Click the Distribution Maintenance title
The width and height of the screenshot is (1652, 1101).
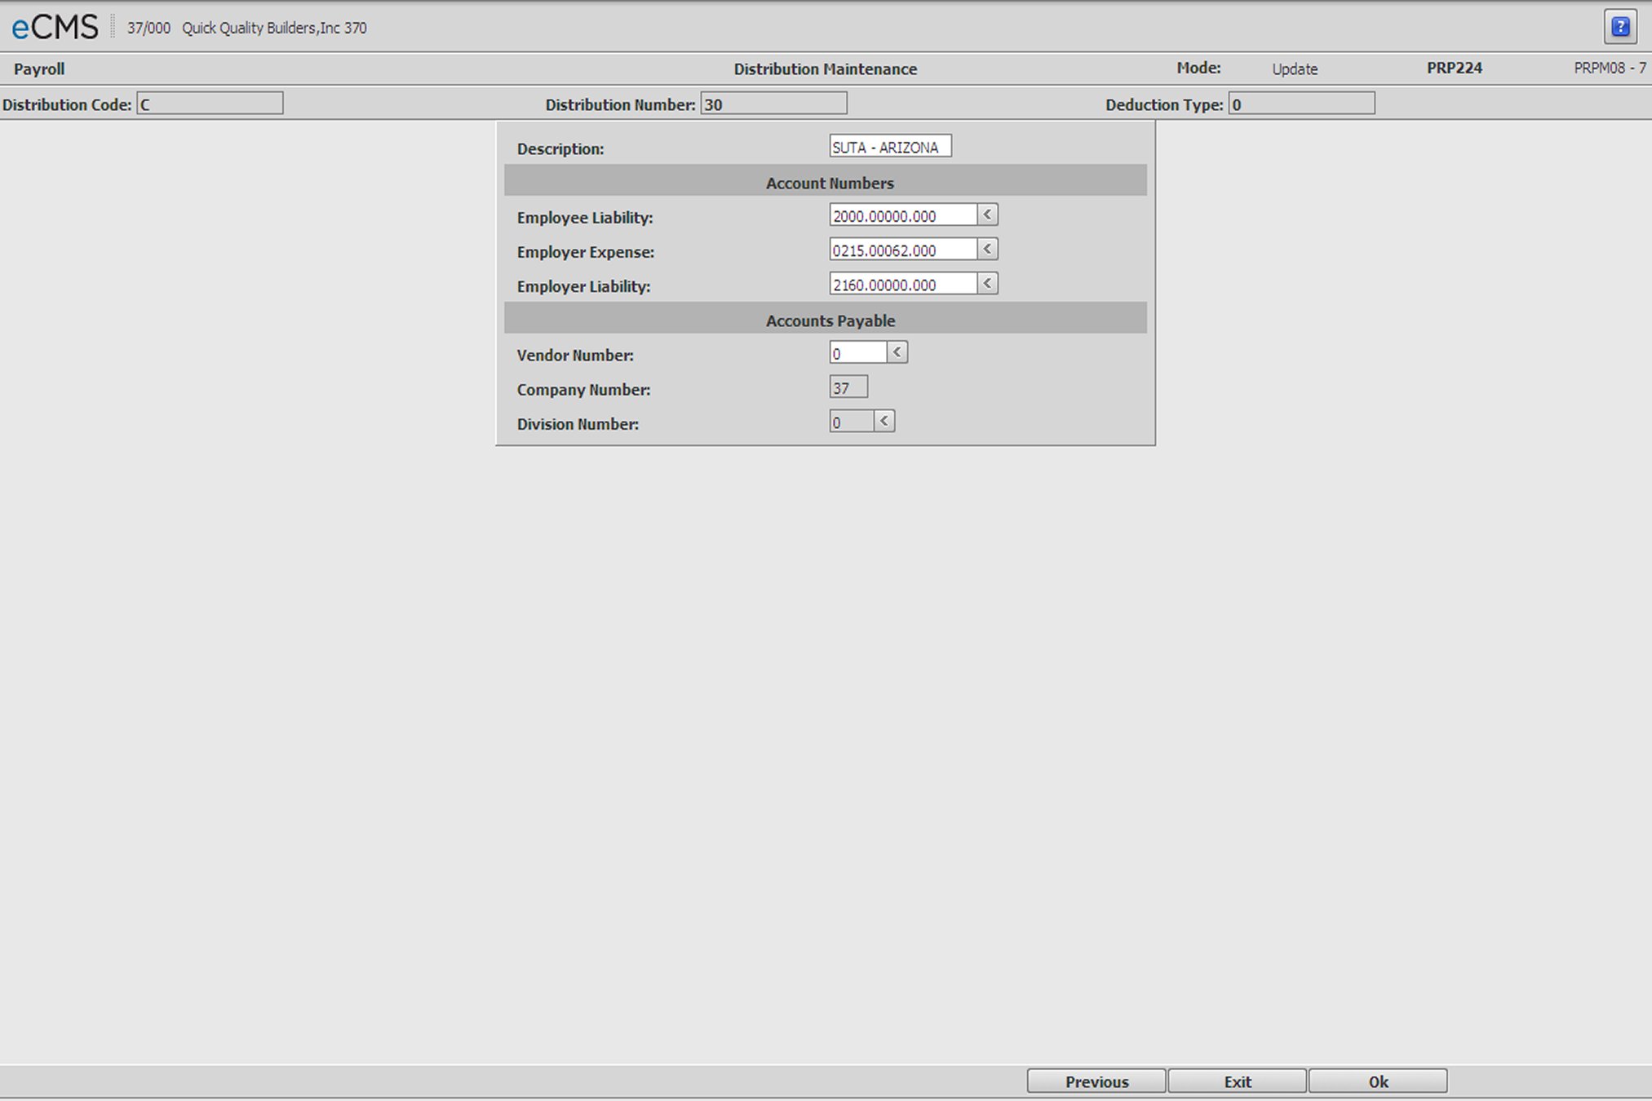[825, 69]
